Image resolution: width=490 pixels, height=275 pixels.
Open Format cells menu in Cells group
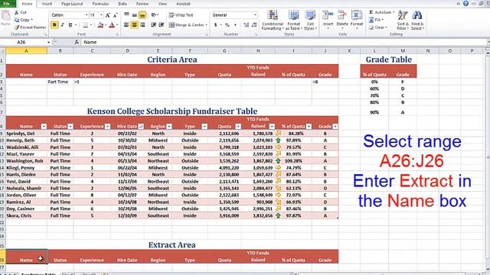coord(356,20)
